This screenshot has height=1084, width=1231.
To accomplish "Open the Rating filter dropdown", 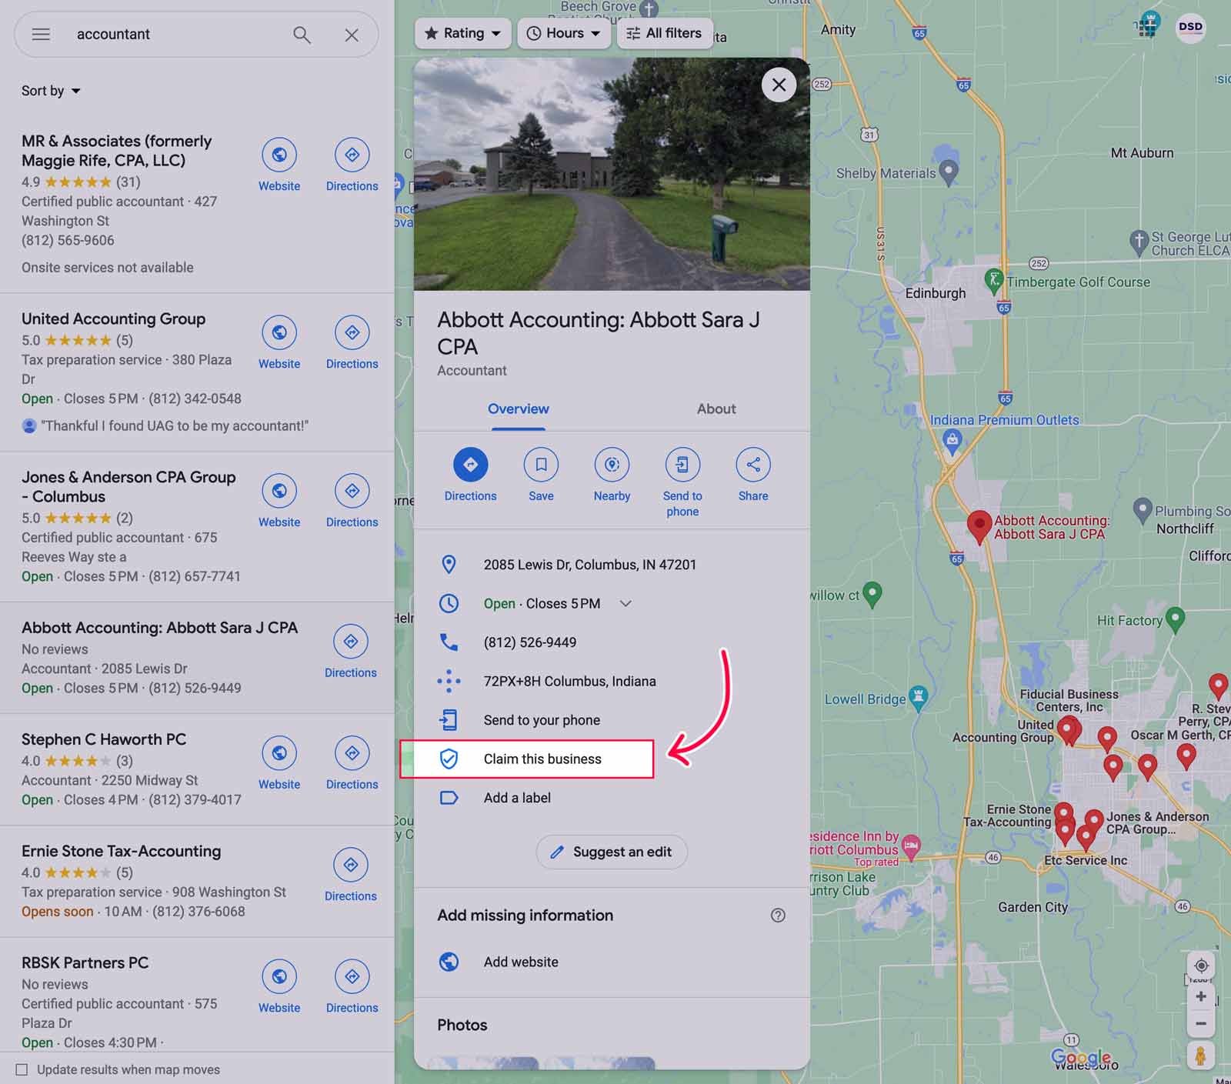I will [462, 33].
